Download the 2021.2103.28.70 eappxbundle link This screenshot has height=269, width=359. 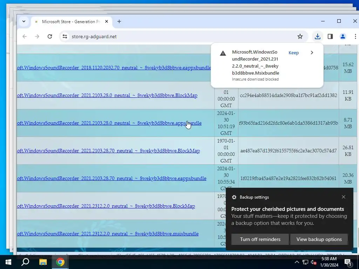pyautogui.click(x=111, y=178)
